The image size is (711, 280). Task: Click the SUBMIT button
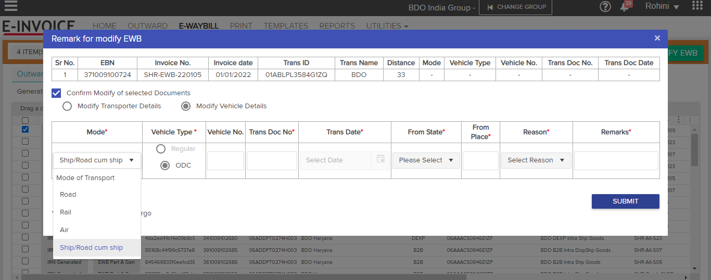click(x=625, y=201)
